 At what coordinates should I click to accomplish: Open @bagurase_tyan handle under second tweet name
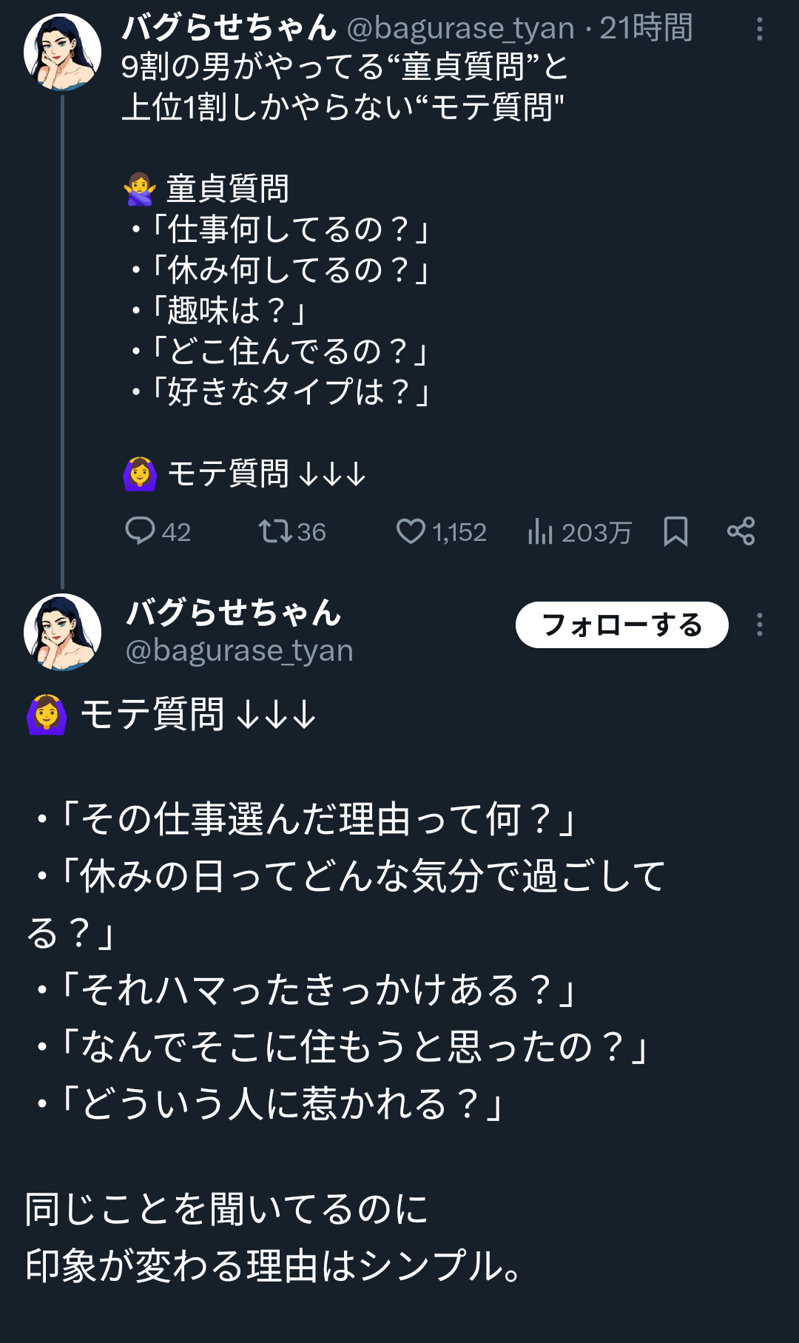239,651
